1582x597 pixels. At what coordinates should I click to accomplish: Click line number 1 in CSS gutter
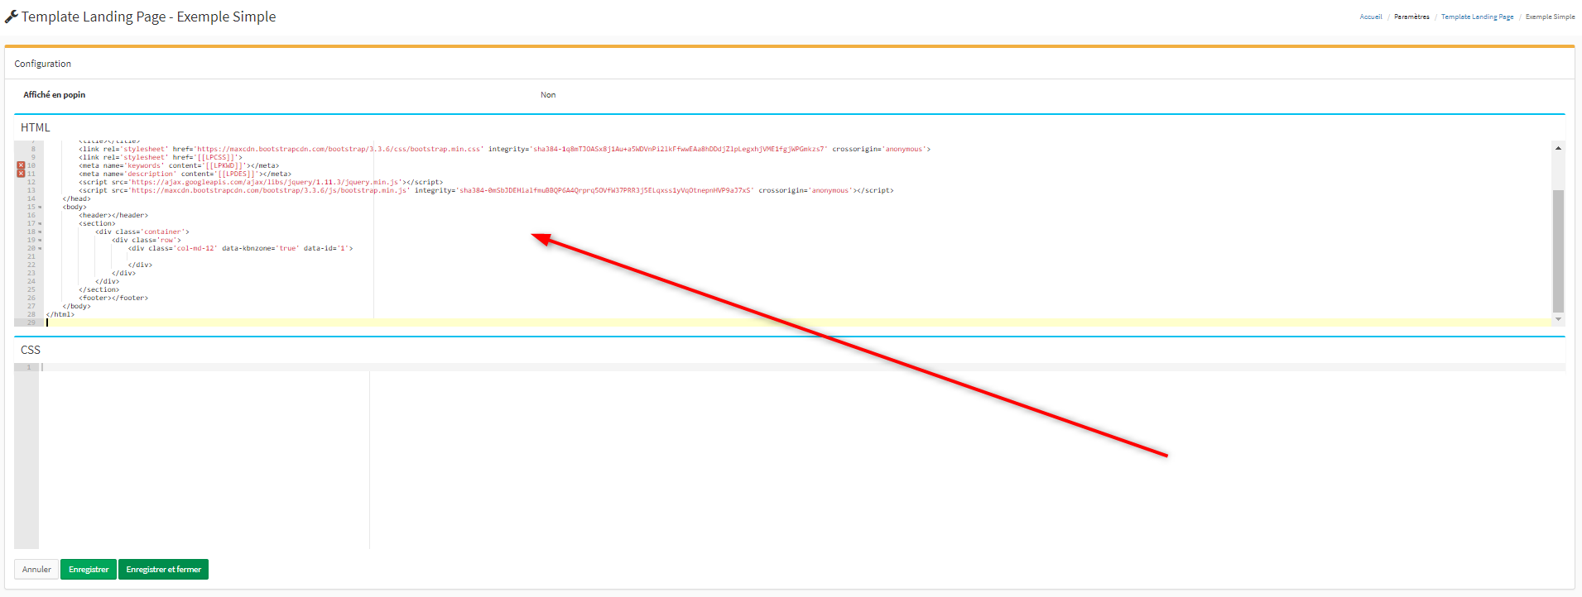click(29, 367)
